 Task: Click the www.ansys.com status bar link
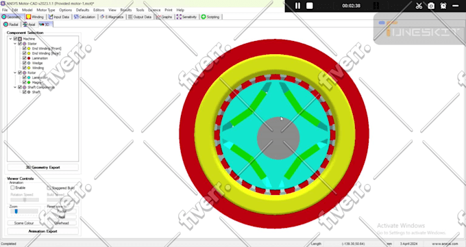(445, 244)
